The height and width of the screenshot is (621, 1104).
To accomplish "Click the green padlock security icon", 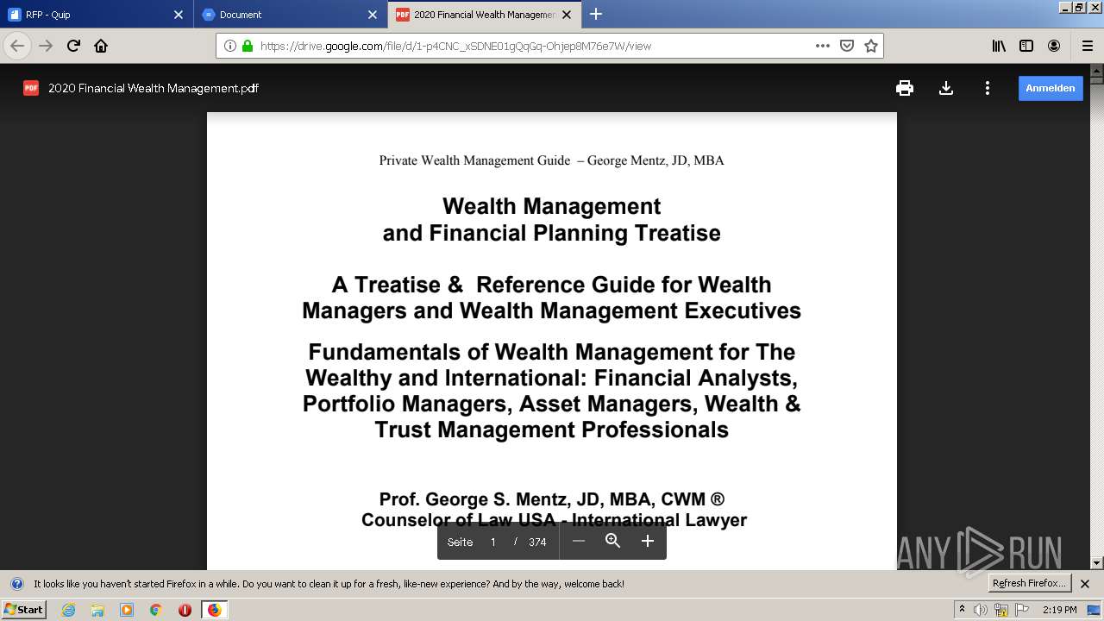I will (248, 46).
